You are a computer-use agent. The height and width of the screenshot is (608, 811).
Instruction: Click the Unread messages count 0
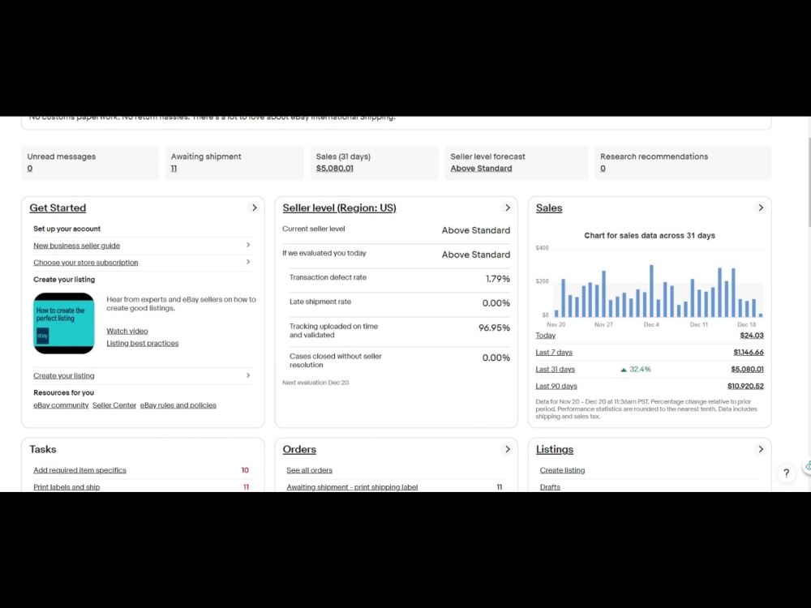pos(30,169)
